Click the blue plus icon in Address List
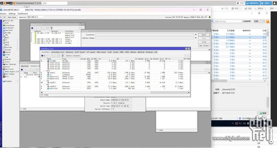This screenshot has height=148, width=277. pos(32,28)
